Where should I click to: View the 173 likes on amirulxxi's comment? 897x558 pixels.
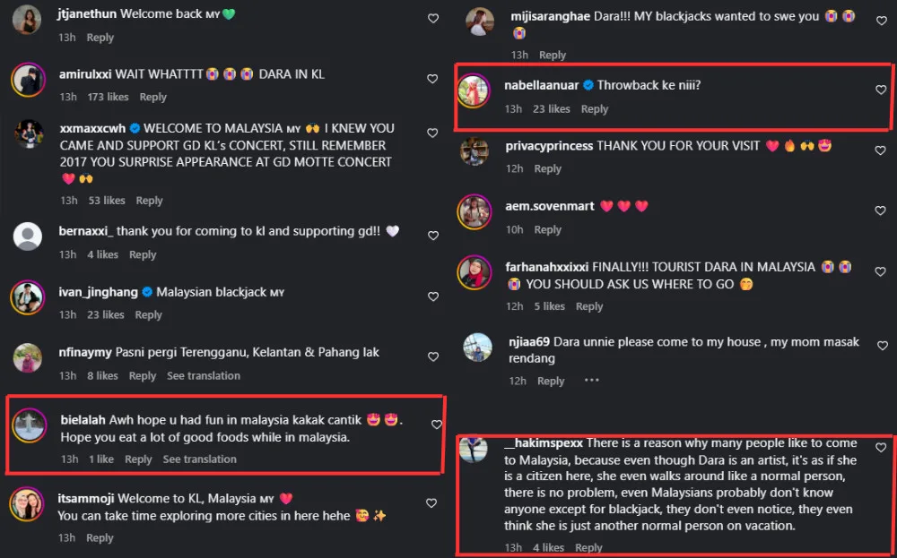108,97
